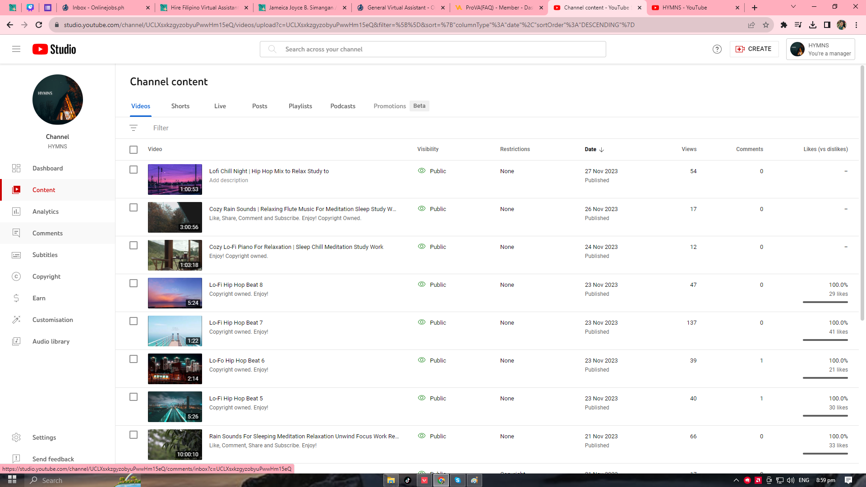Toggle the hamburger menu next to Studio logo

coord(16,49)
